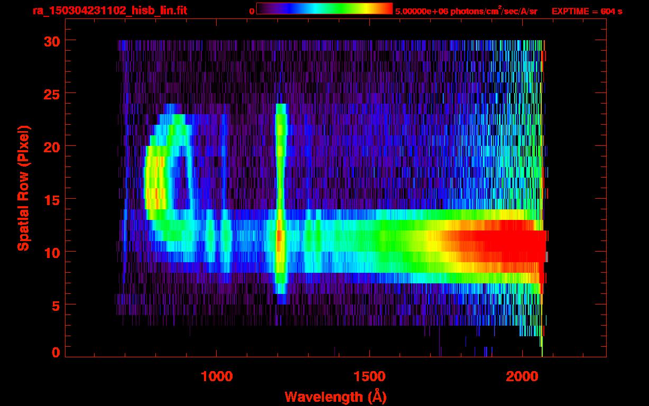Click the EXPTIME = 604 s text
This screenshot has height=406, width=649.
[x=587, y=11]
